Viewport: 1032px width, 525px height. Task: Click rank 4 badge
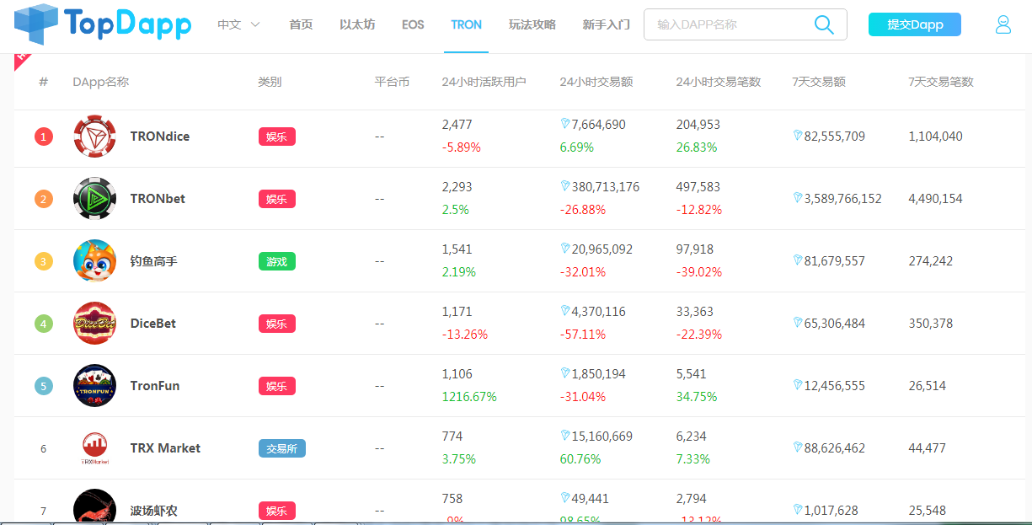44,324
